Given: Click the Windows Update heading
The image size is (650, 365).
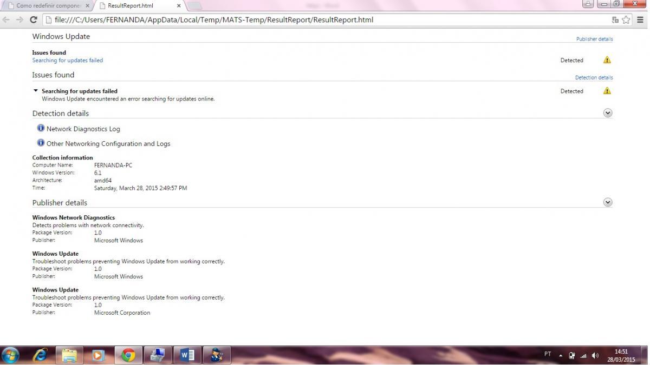Looking at the screenshot, I should click(x=61, y=36).
